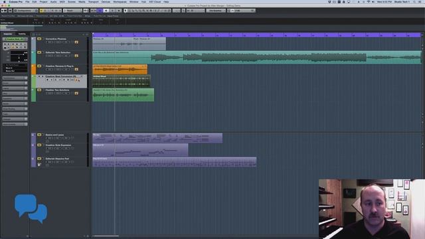The image size is (425, 239).
Task: Open the Workspaces menu
Action: pyautogui.click(x=120, y=1)
